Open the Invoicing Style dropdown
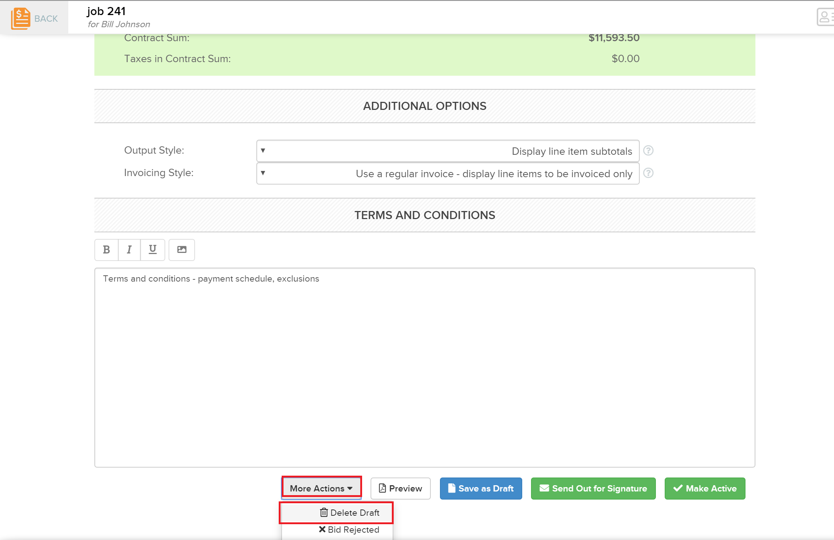Image resolution: width=834 pixels, height=540 pixels. pos(448,174)
